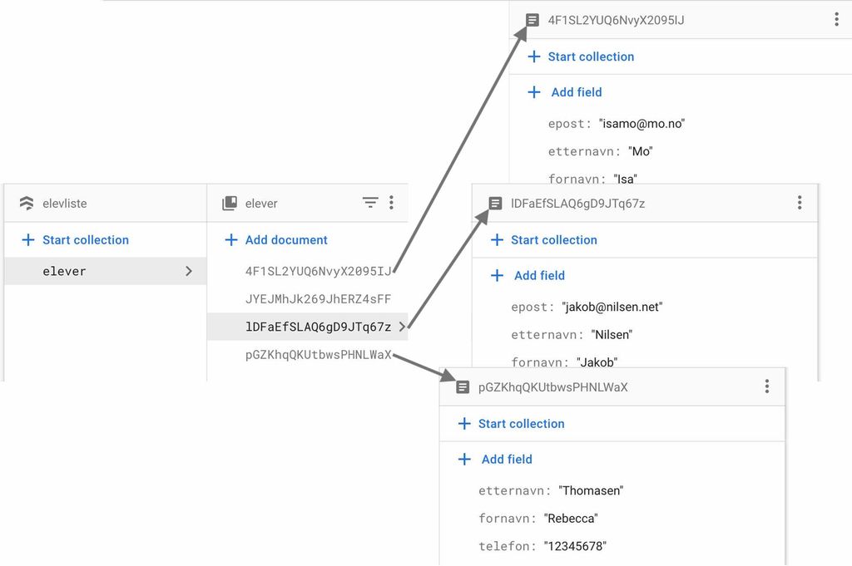Click the elevliste database icon
The width and height of the screenshot is (852, 566).
[x=27, y=204]
